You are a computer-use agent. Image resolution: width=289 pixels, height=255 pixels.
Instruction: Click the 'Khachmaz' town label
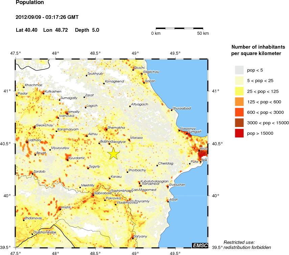pos(33,85)
